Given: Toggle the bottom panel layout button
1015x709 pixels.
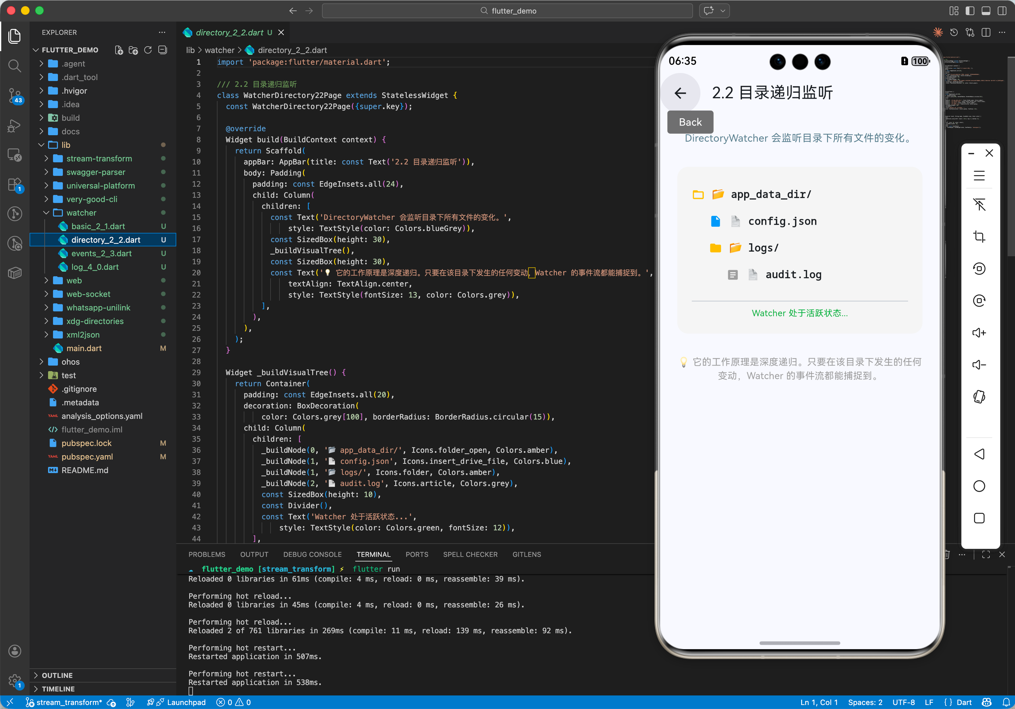Looking at the screenshot, I should pos(986,10).
